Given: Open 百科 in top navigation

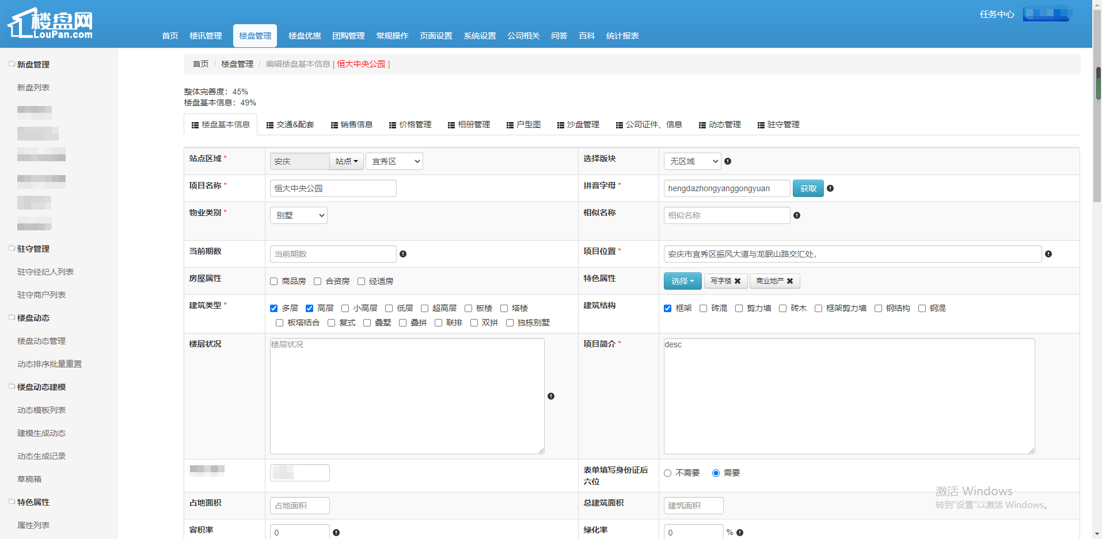Looking at the screenshot, I should click(587, 36).
